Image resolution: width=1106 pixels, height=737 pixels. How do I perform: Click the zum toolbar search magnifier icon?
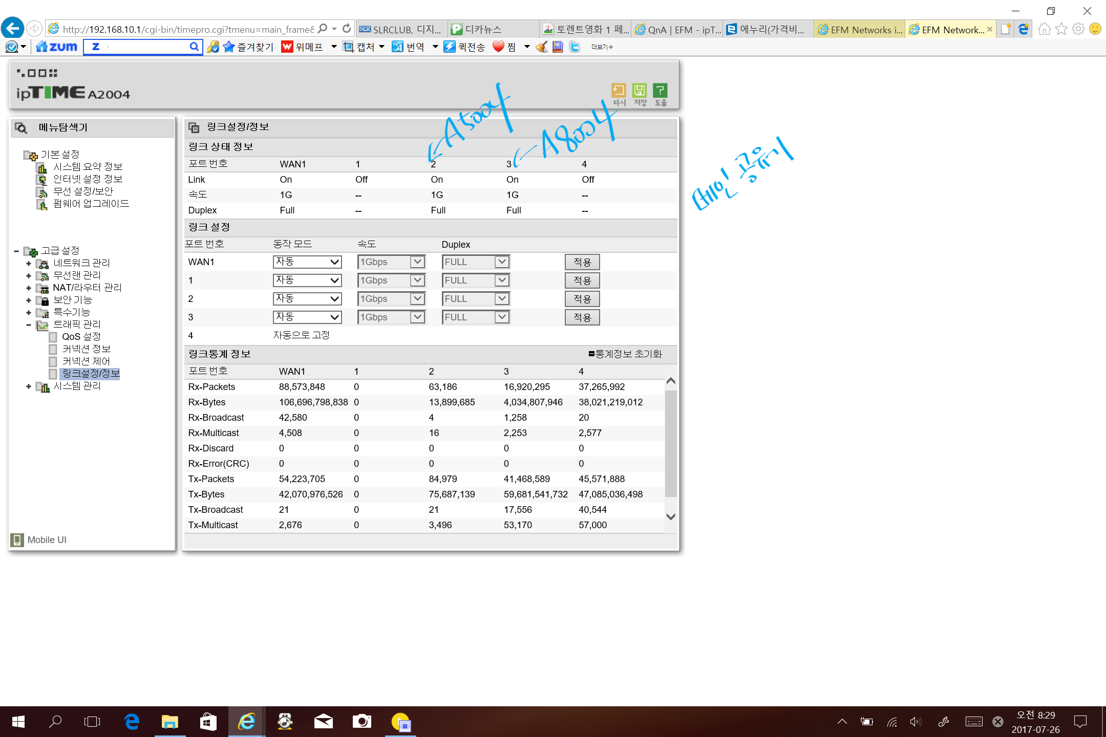coord(194,47)
